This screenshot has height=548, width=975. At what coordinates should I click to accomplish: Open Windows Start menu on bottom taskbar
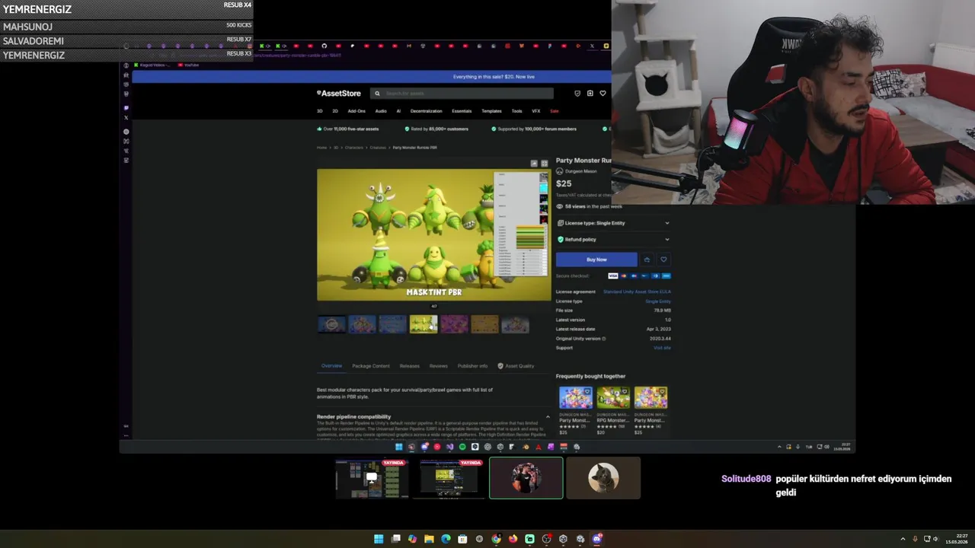(x=379, y=539)
